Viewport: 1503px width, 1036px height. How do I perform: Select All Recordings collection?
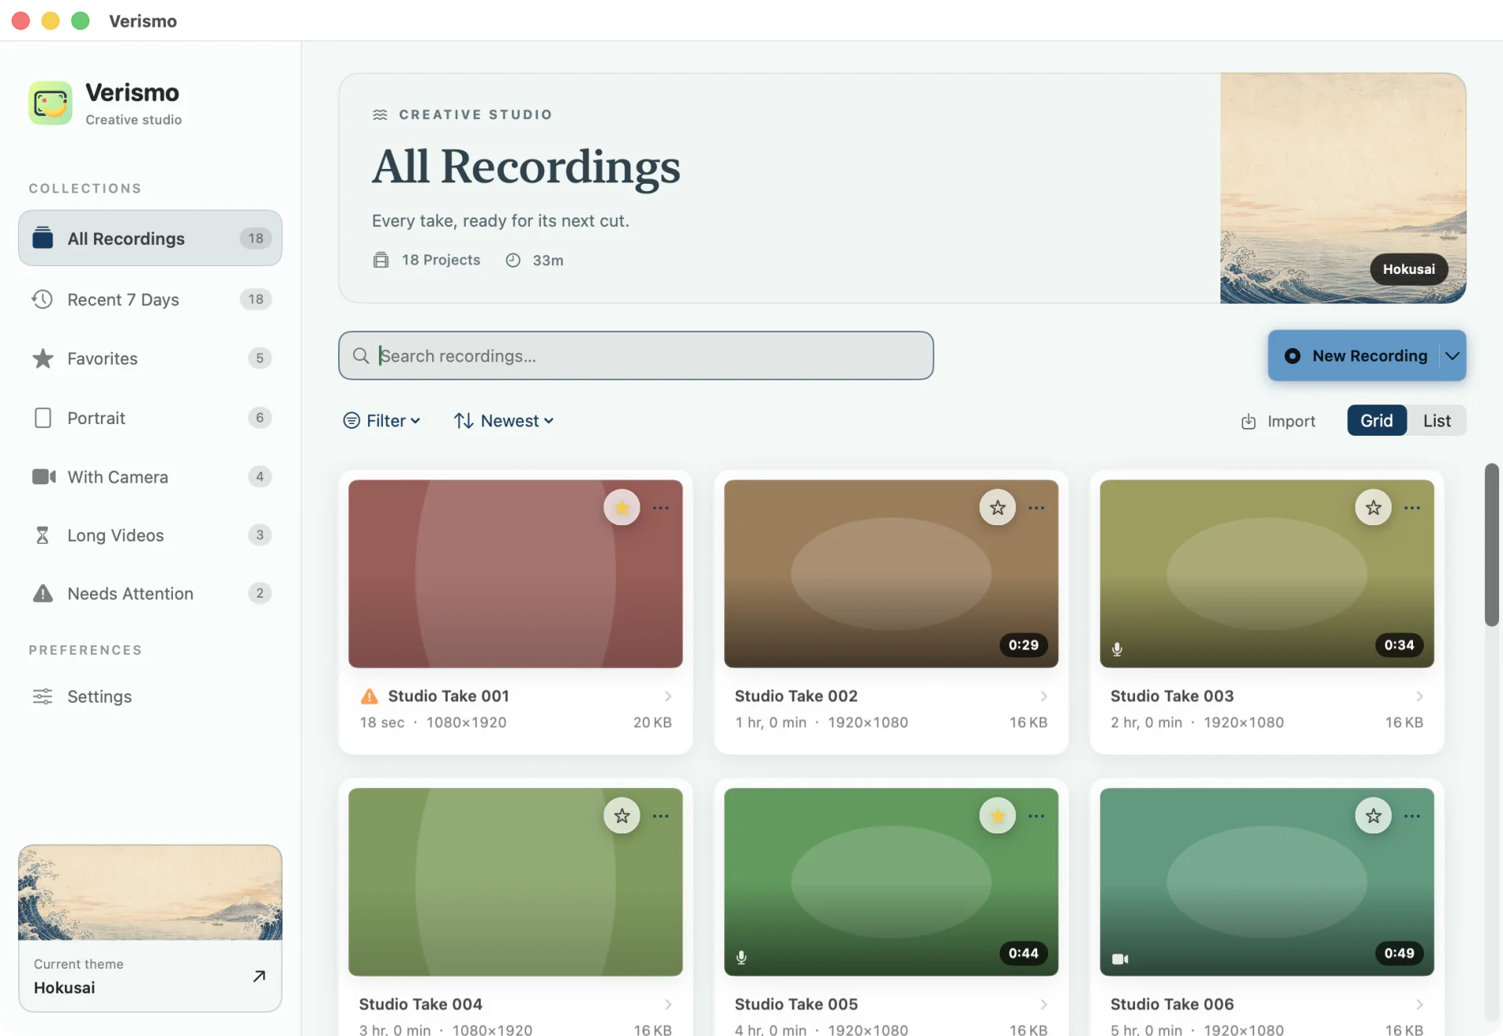[x=150, y=238]
